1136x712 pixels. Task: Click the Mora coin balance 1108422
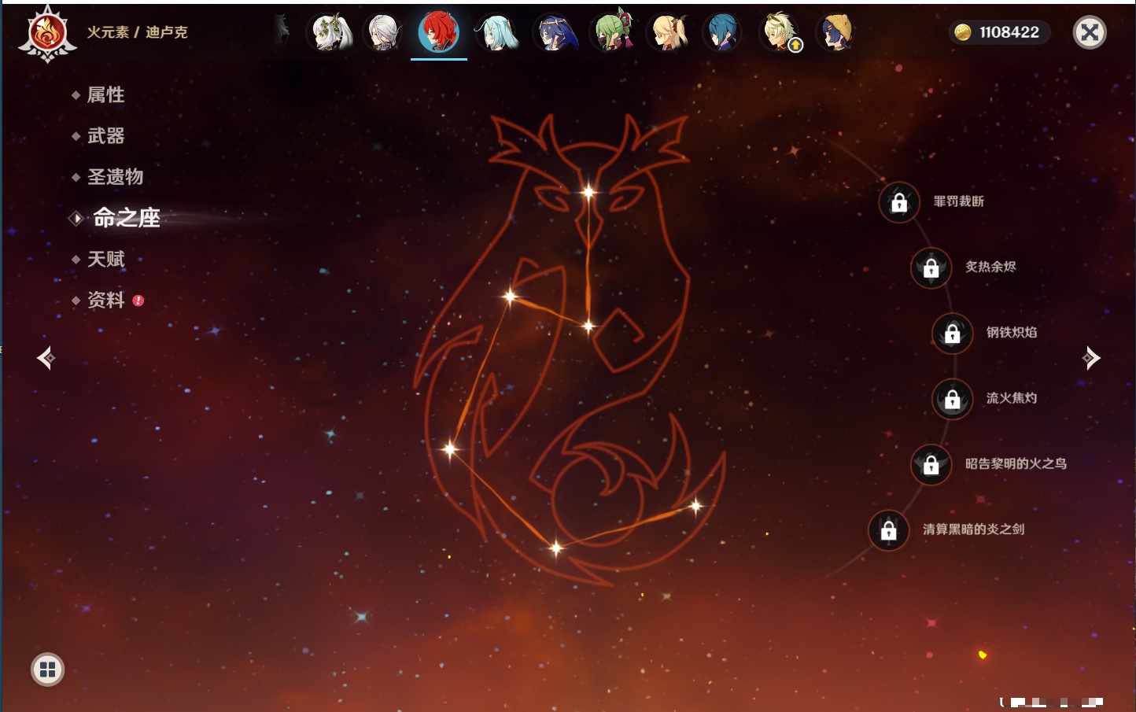point(999,32)
